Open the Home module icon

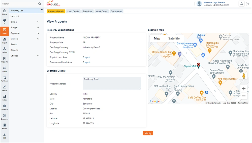[5, 11]
